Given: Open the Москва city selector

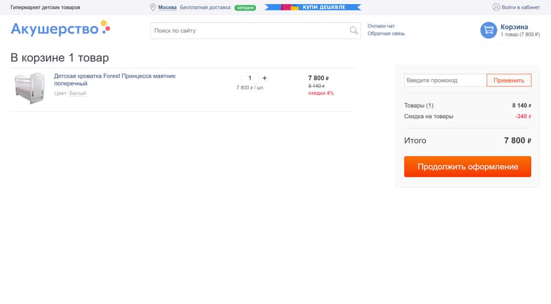Looking at the screenshot, I should pyautogui.click(x=168, y=7).
